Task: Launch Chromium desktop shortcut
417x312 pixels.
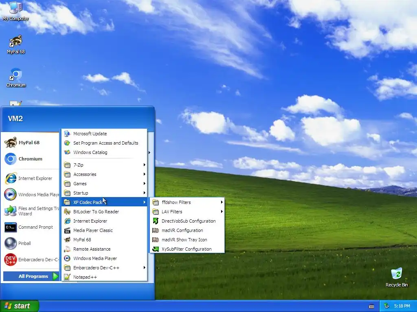Action: [x=16, y=78]
